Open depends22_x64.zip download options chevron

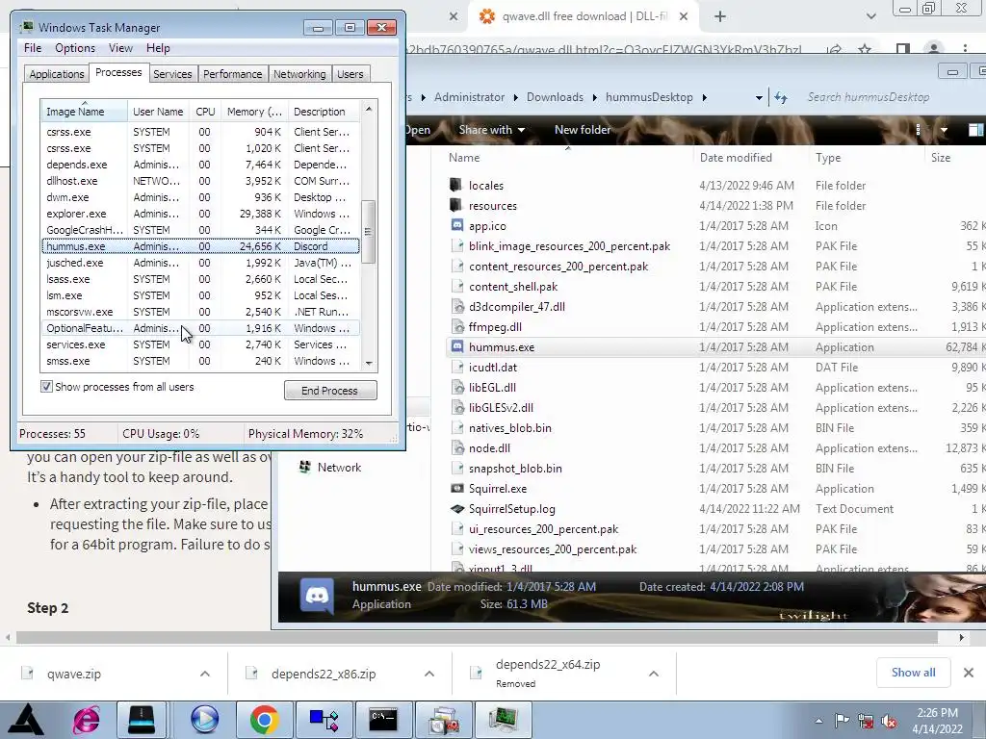click(654, 674)
